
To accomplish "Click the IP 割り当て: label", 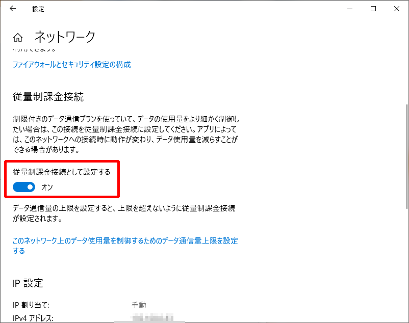I will 31,305.
